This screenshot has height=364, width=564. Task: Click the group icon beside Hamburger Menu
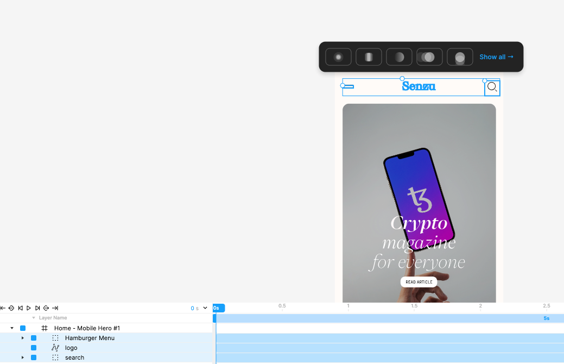[55, 338]
